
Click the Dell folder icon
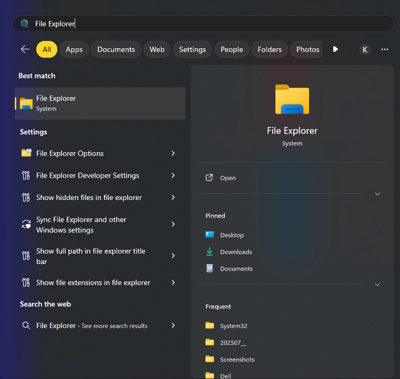[x=210, y=375]
